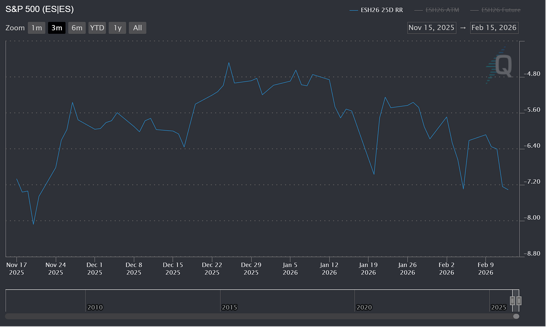Screen dimensions: 546x327
Task: Edit the Nov 15, 2025 start date field
Action: point(432,28)
